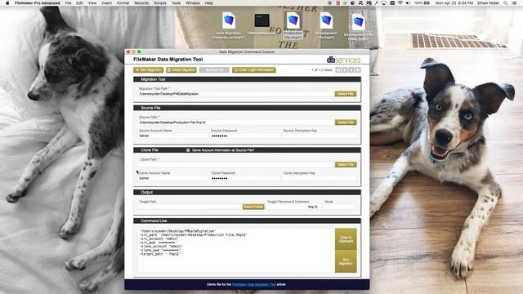Check Same Account Information as Source File

click(188, 150)
